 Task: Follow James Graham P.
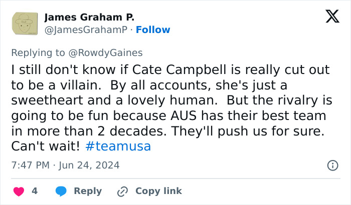pyautogui.click(x=153, y=30)
